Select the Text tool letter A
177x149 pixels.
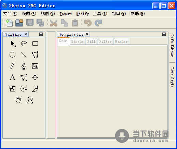pos(12,77)
